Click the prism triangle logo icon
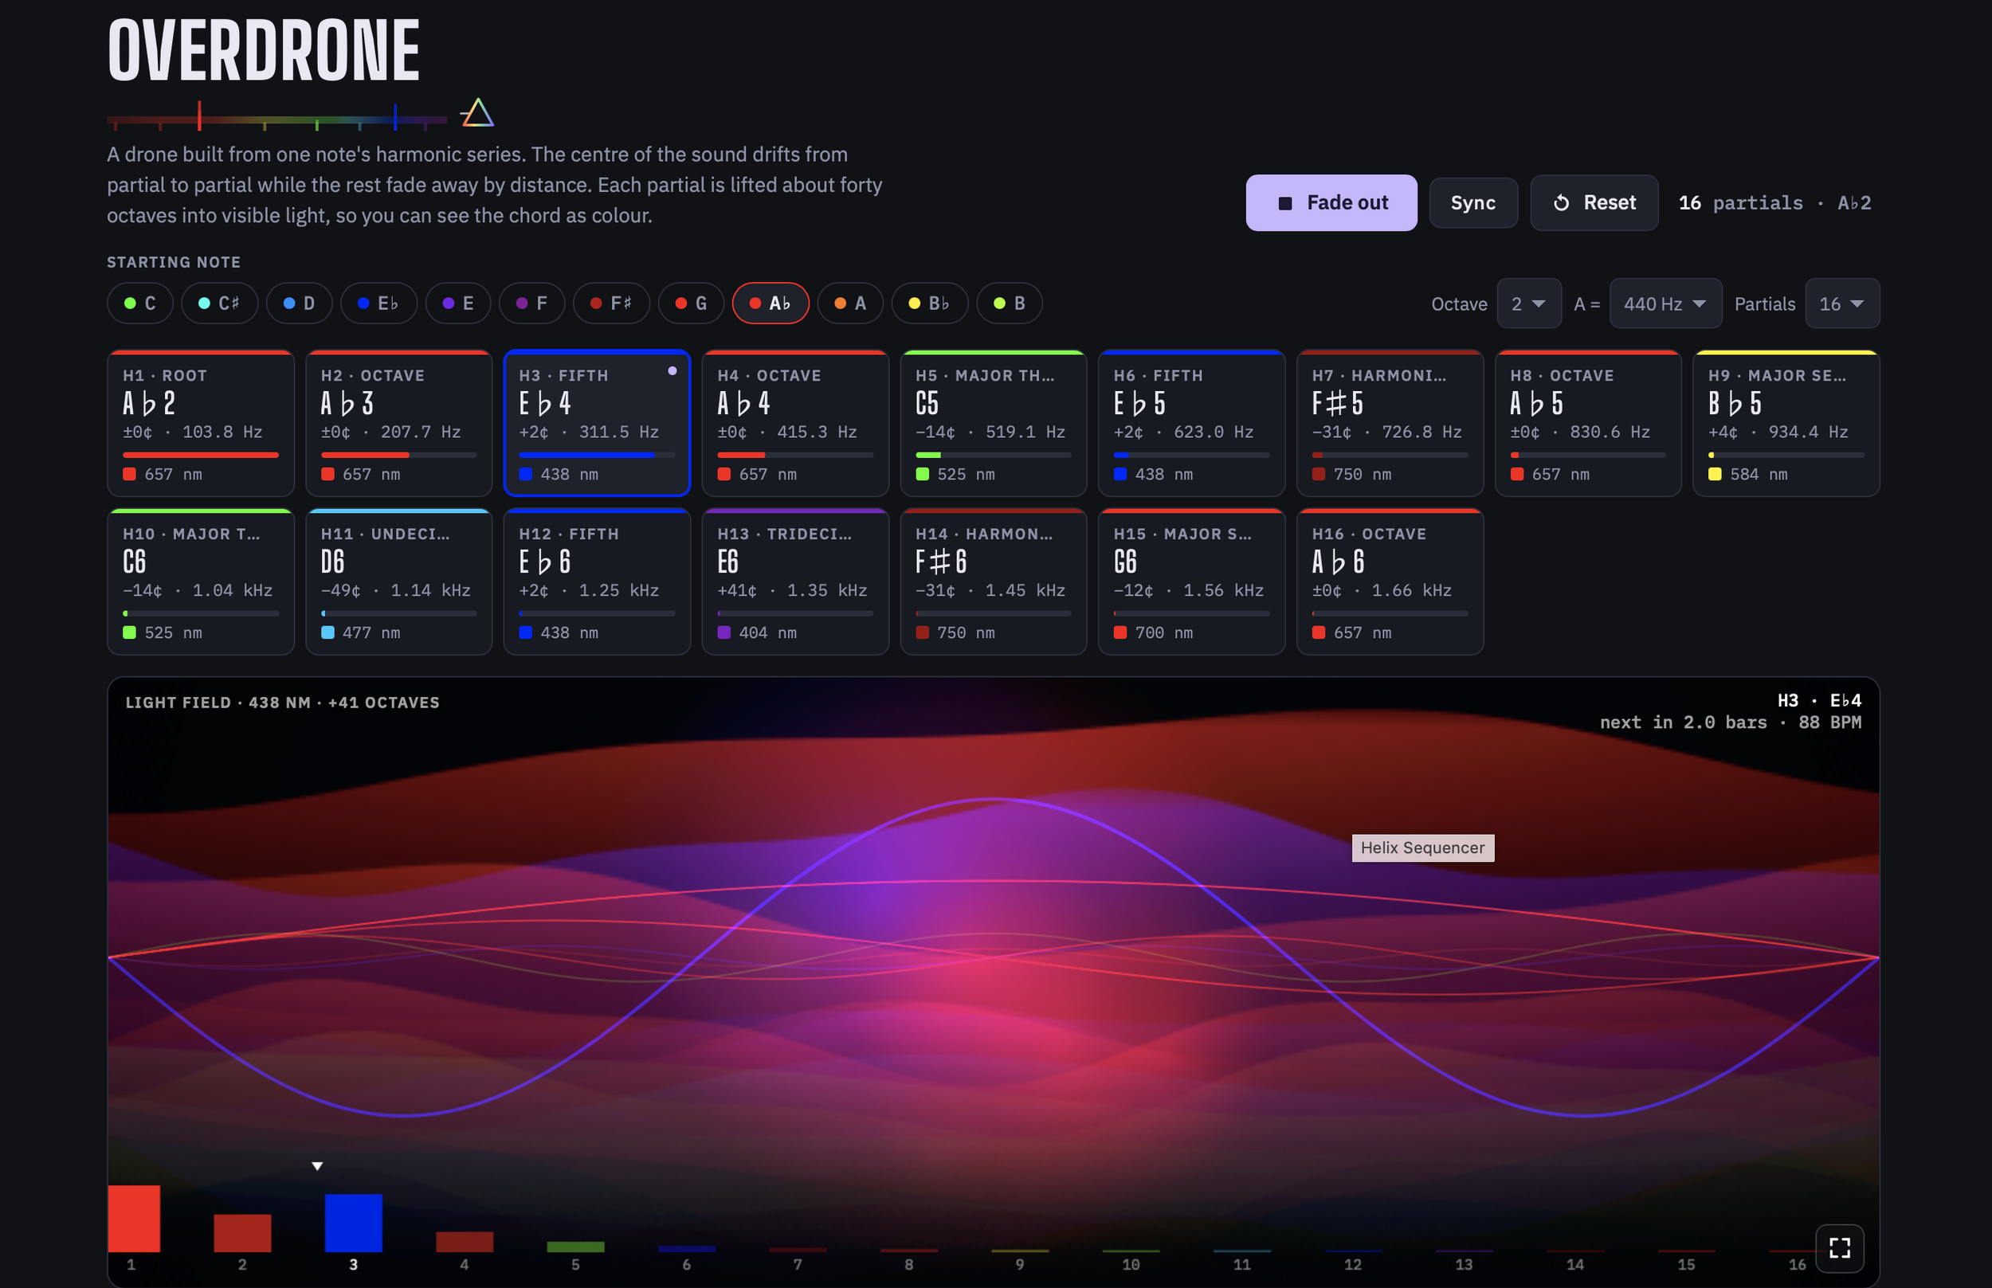Image resolution: width=1992 pixels, height=1288 pixels. (476, 113)
